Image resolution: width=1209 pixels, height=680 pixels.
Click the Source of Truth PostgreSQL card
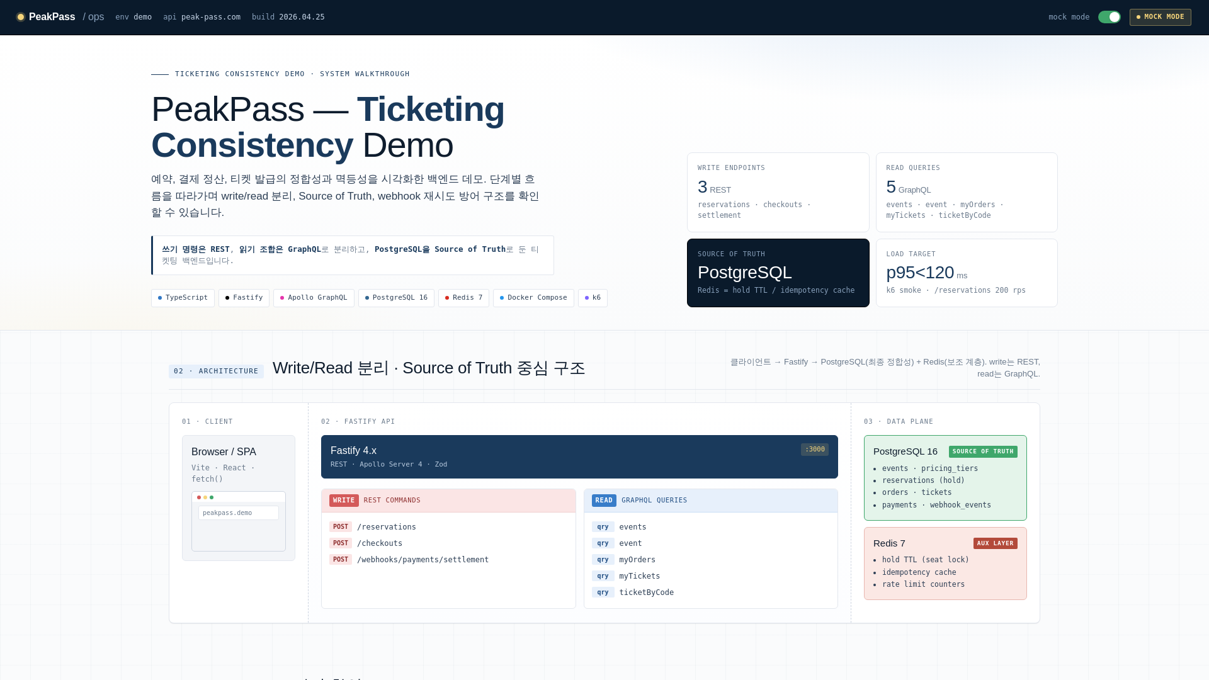[778, 273]
